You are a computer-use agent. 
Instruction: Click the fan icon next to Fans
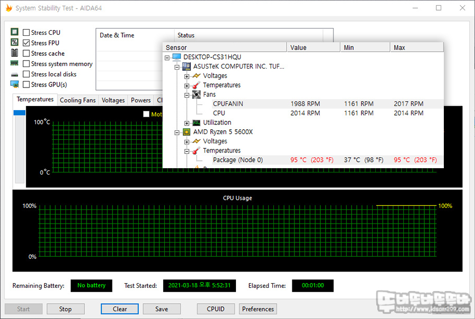coord(196,94)
